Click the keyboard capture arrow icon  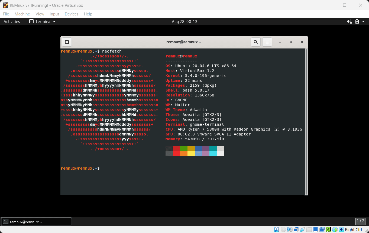click(x=341, y=229)
